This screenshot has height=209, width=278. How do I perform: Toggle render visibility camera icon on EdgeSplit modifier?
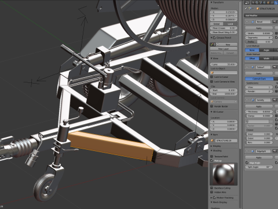coord(275,151)
